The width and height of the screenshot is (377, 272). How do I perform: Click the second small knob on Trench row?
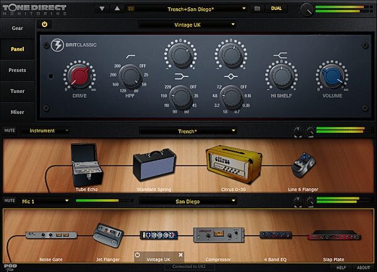(x=310, y=131)
